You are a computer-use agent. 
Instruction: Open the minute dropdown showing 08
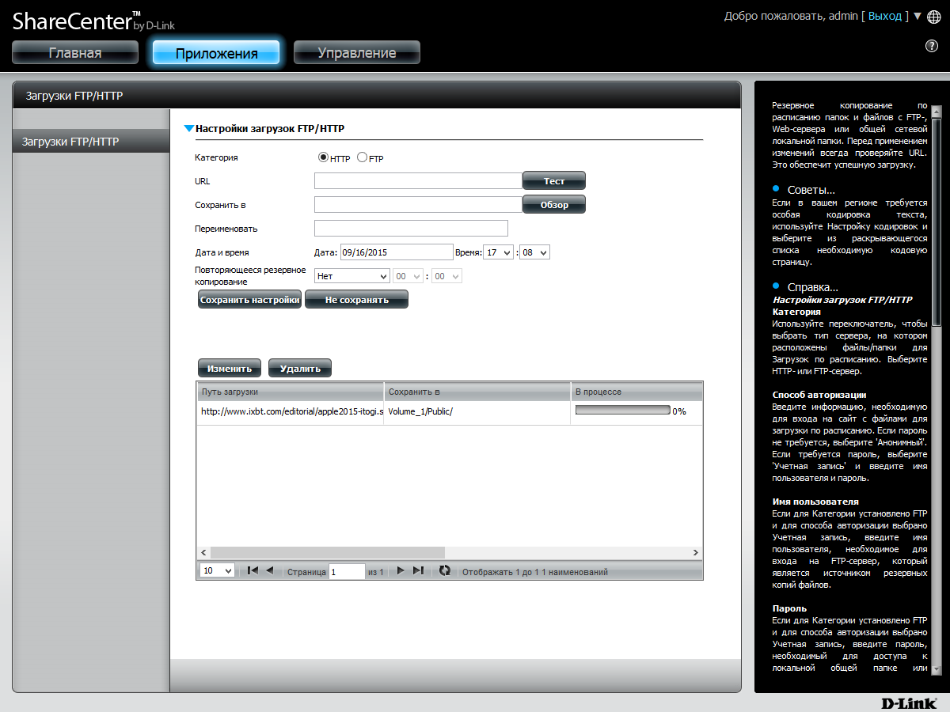click(x=534, y=252)
